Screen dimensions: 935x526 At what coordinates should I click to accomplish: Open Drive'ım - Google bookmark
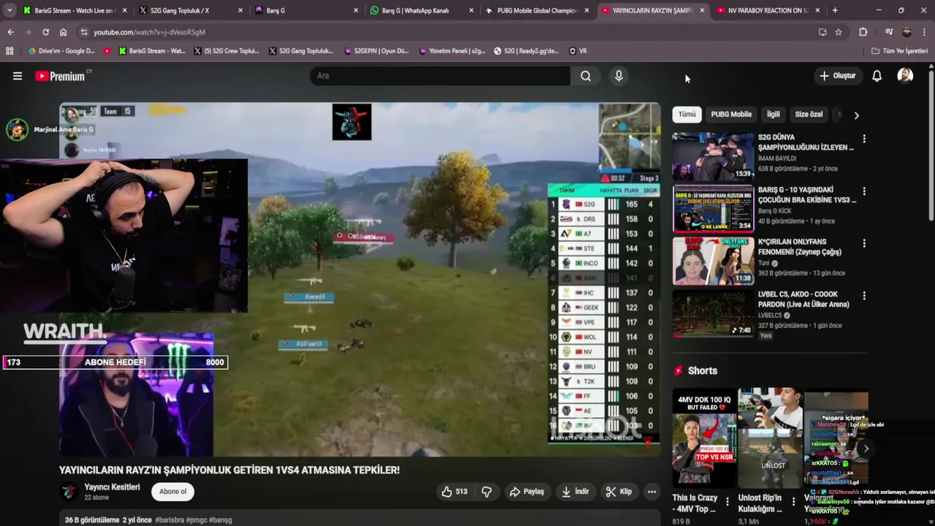coord(61,51)
